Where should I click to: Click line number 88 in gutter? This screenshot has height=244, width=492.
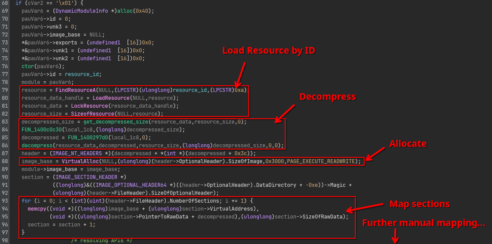[x=5, y=161]
